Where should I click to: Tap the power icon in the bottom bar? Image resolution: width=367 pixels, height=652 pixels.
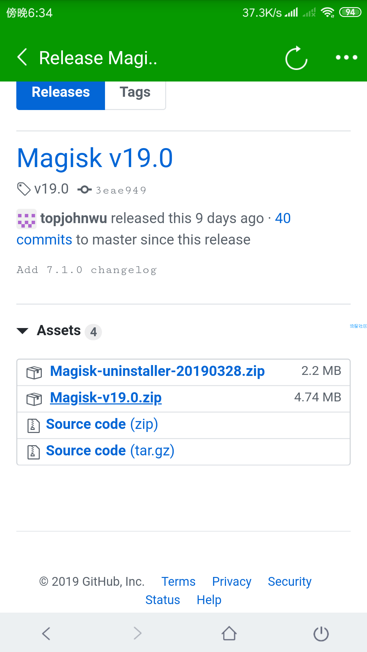tap(321, 634)
